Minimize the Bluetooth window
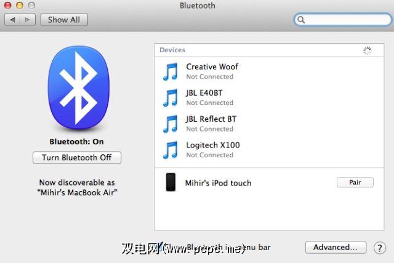This screenshot has width=394, height=263. [x=18, y=6]
